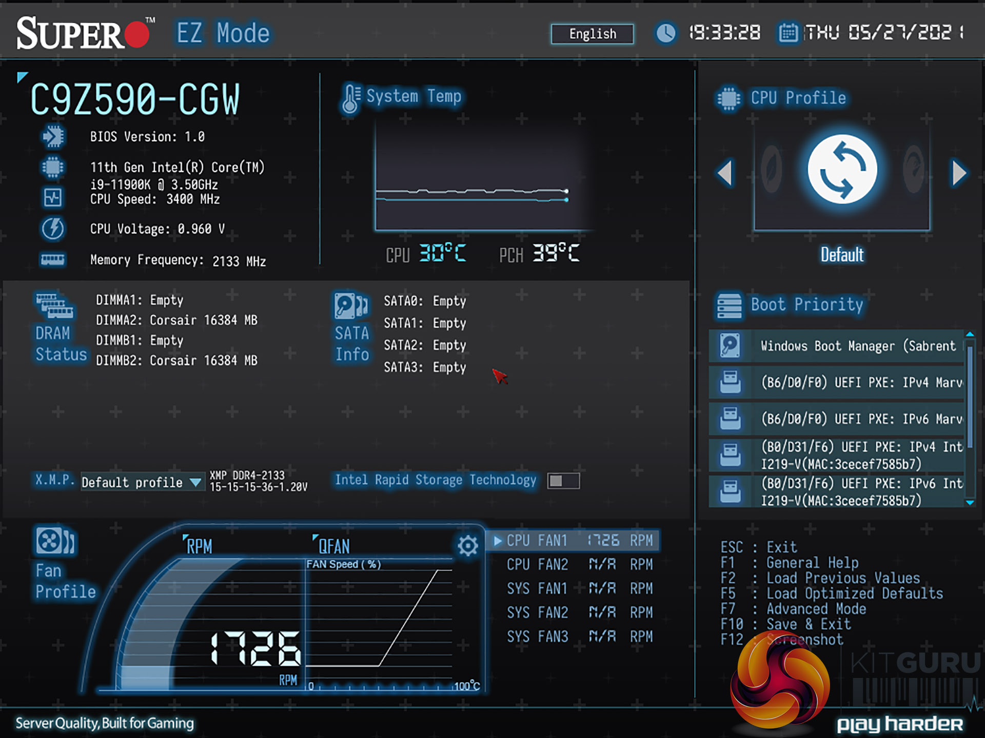Viewport: 985px width, 738px height.
Task: Click the Fan Profile fan icon
Action: click(55, 541)
